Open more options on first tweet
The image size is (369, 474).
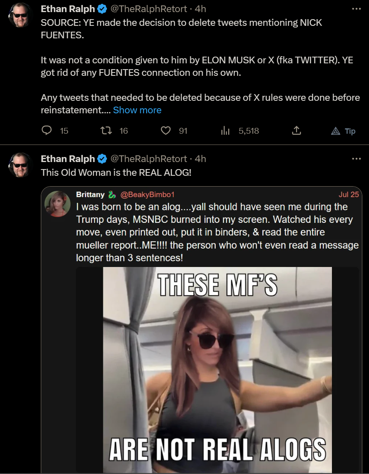pyautogui.click(x=357, y=9)
